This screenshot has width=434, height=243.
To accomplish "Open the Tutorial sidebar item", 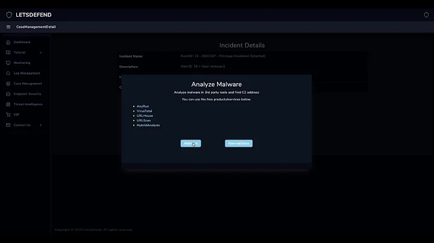I will [19, 52].
